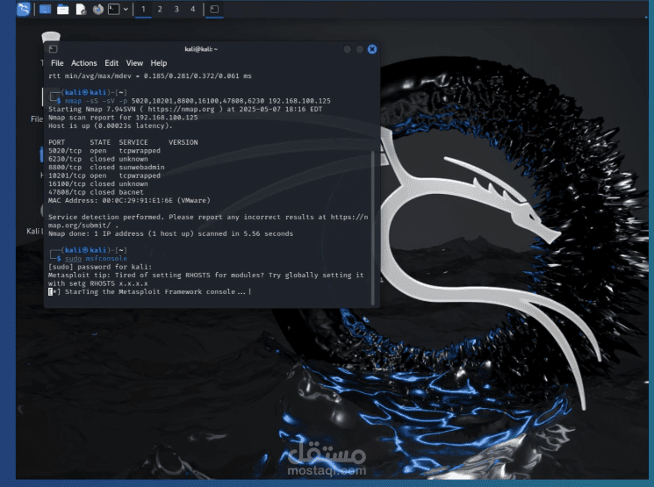Click the 'Nmap done: 1 IP address' line

pyautogui.click(x=170, y=233)
